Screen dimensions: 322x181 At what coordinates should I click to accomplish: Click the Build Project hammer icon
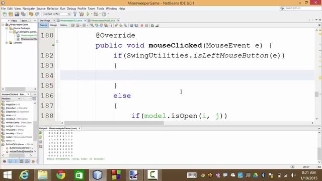75,14
